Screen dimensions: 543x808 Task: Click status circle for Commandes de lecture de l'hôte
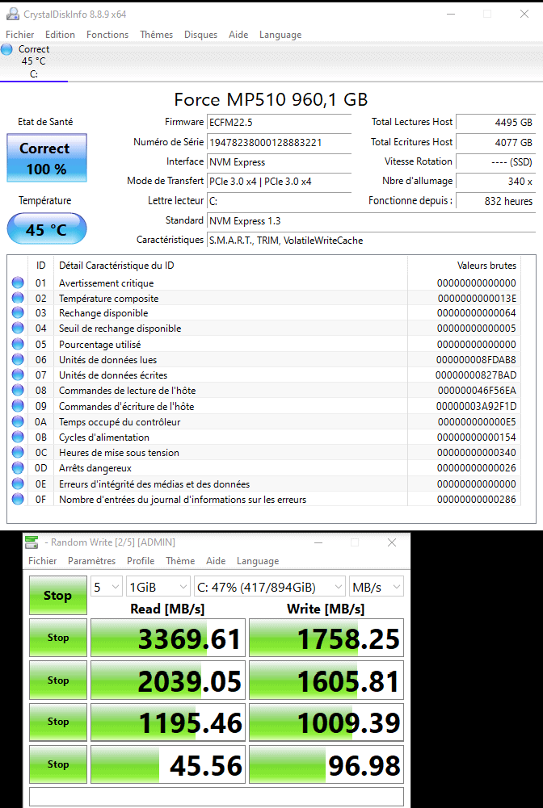(x=18, y=391)
